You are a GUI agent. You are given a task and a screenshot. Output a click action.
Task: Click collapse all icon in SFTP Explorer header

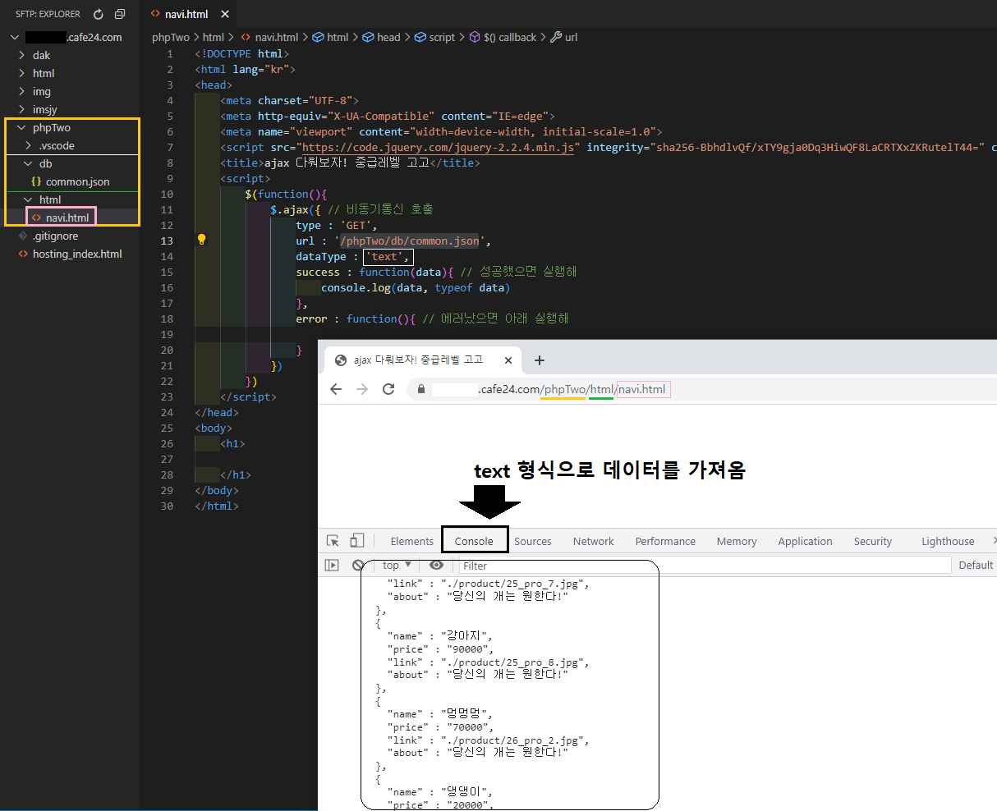point(120,14)
